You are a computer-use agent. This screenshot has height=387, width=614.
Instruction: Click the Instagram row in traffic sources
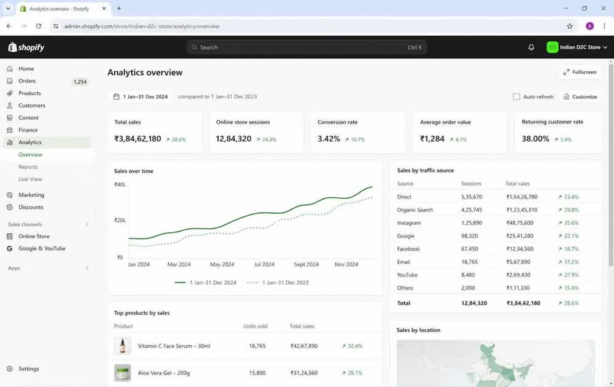(495, 223)
